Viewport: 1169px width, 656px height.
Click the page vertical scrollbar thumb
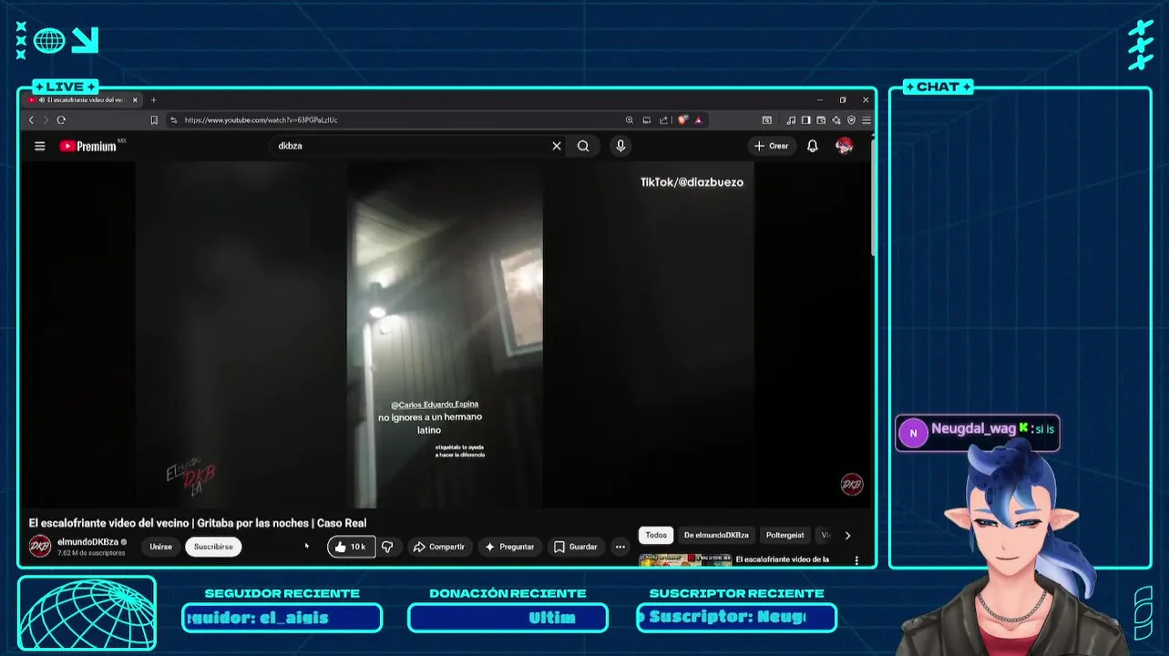click(x=873, y=197)
